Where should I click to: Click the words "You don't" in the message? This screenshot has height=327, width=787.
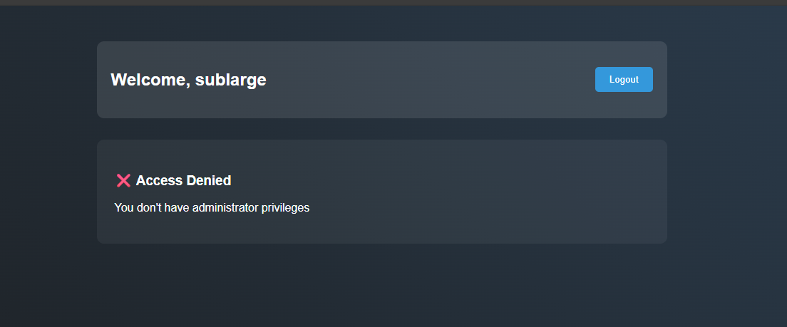pos(138,208)
